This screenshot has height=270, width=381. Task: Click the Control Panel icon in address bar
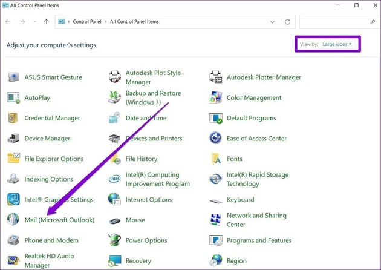62,21
